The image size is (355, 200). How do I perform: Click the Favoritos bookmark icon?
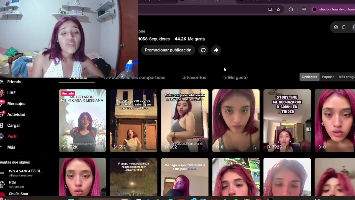click(184, 77)
